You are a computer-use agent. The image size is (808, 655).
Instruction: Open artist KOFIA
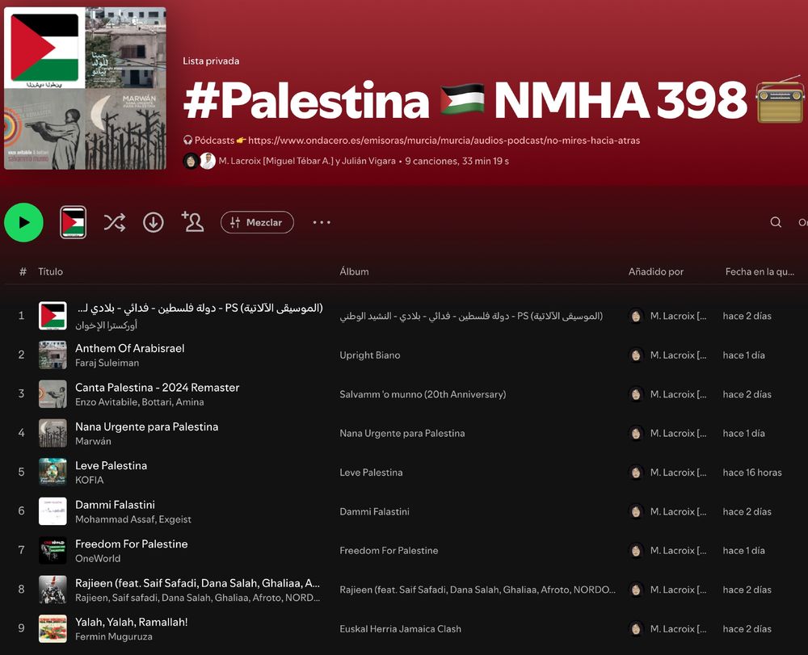click(89, 481)
